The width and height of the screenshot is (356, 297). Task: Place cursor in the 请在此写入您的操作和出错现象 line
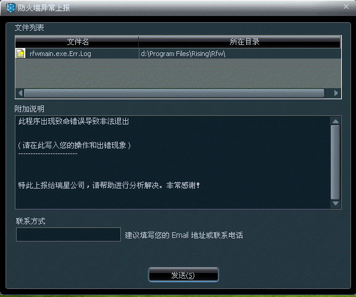click(x=74, y=145)
